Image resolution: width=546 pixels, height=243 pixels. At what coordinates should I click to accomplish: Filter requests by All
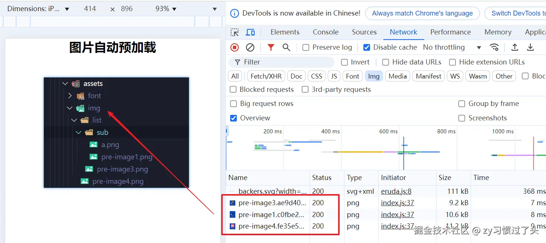235,76
